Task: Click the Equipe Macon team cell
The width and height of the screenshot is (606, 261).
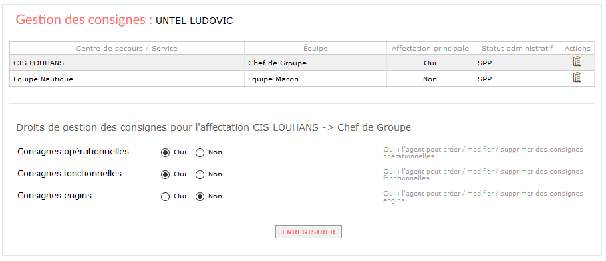Action: click(x=315, y=79)
